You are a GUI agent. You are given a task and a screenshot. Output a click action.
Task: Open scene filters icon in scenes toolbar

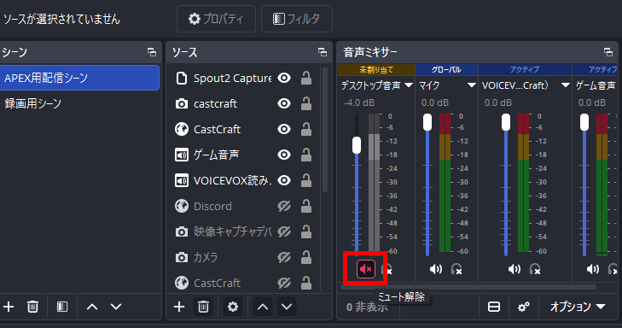(x=62, y=307)
